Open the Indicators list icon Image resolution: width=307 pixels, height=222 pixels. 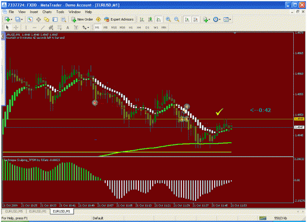click(205, 19)
